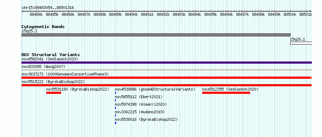Click the thin brown nsv833085 variant line
The image size is (322, 137).
coord(166,70)
